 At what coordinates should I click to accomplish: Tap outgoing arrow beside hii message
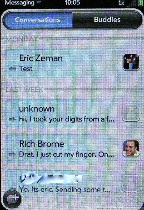pyautogui.click(x=12, y=119)
